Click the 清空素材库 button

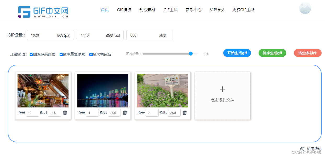[308, 53]
